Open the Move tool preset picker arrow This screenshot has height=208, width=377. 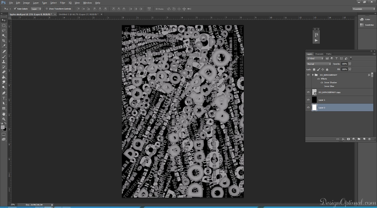(10, 9)
